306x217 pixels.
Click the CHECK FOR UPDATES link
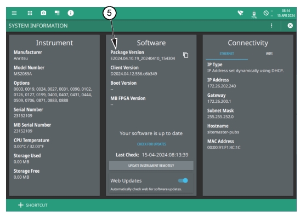coord(151,144)
